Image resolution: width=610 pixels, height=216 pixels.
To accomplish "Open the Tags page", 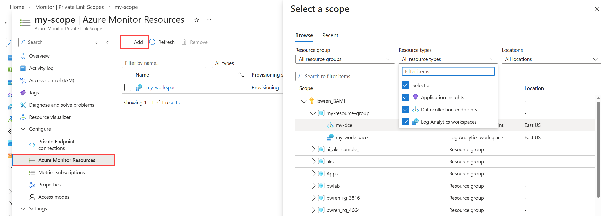I will [x=34, y=93].
